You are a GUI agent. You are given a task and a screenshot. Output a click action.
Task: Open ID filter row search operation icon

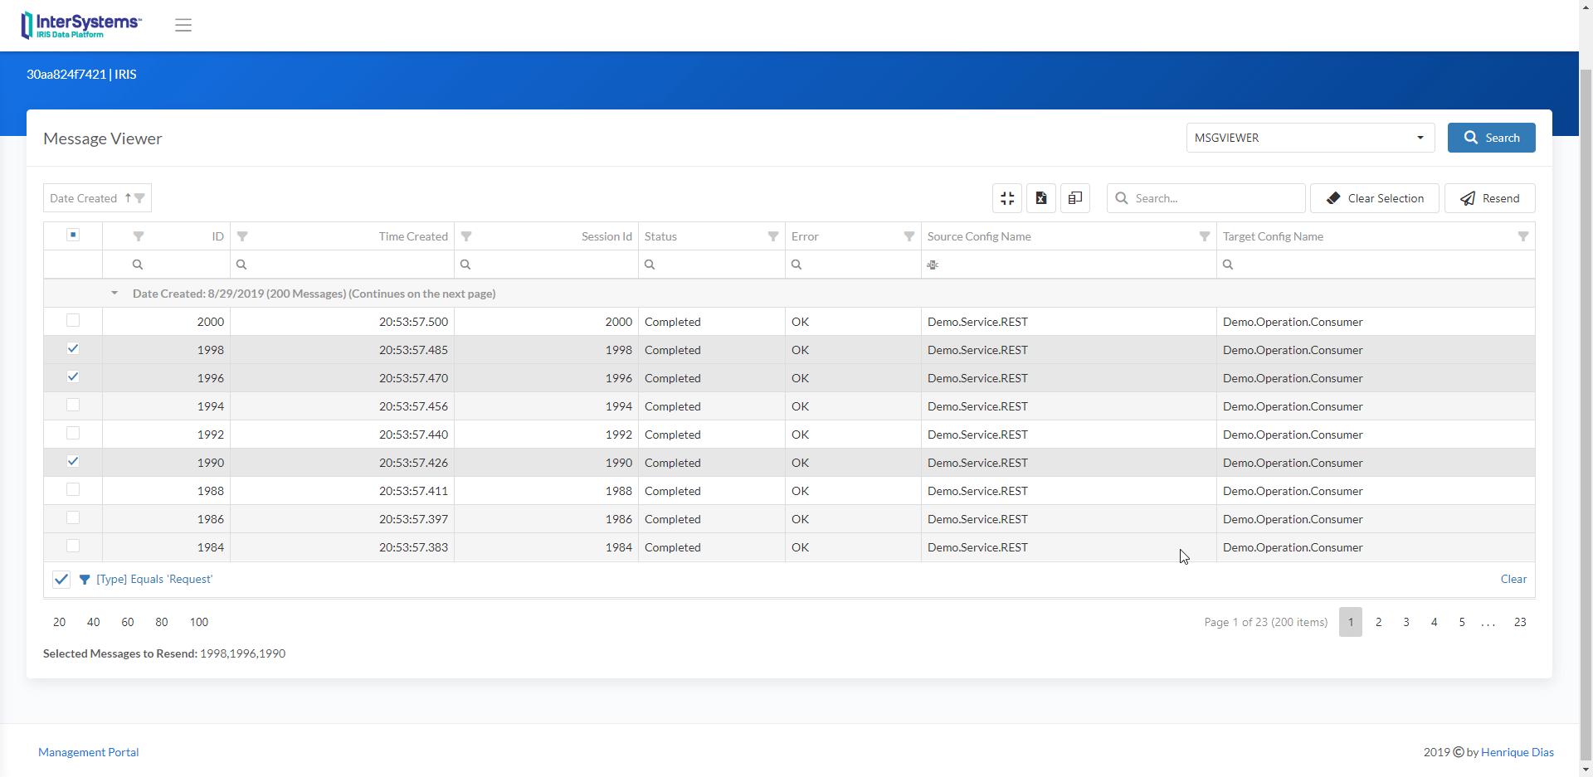point(138,265)
